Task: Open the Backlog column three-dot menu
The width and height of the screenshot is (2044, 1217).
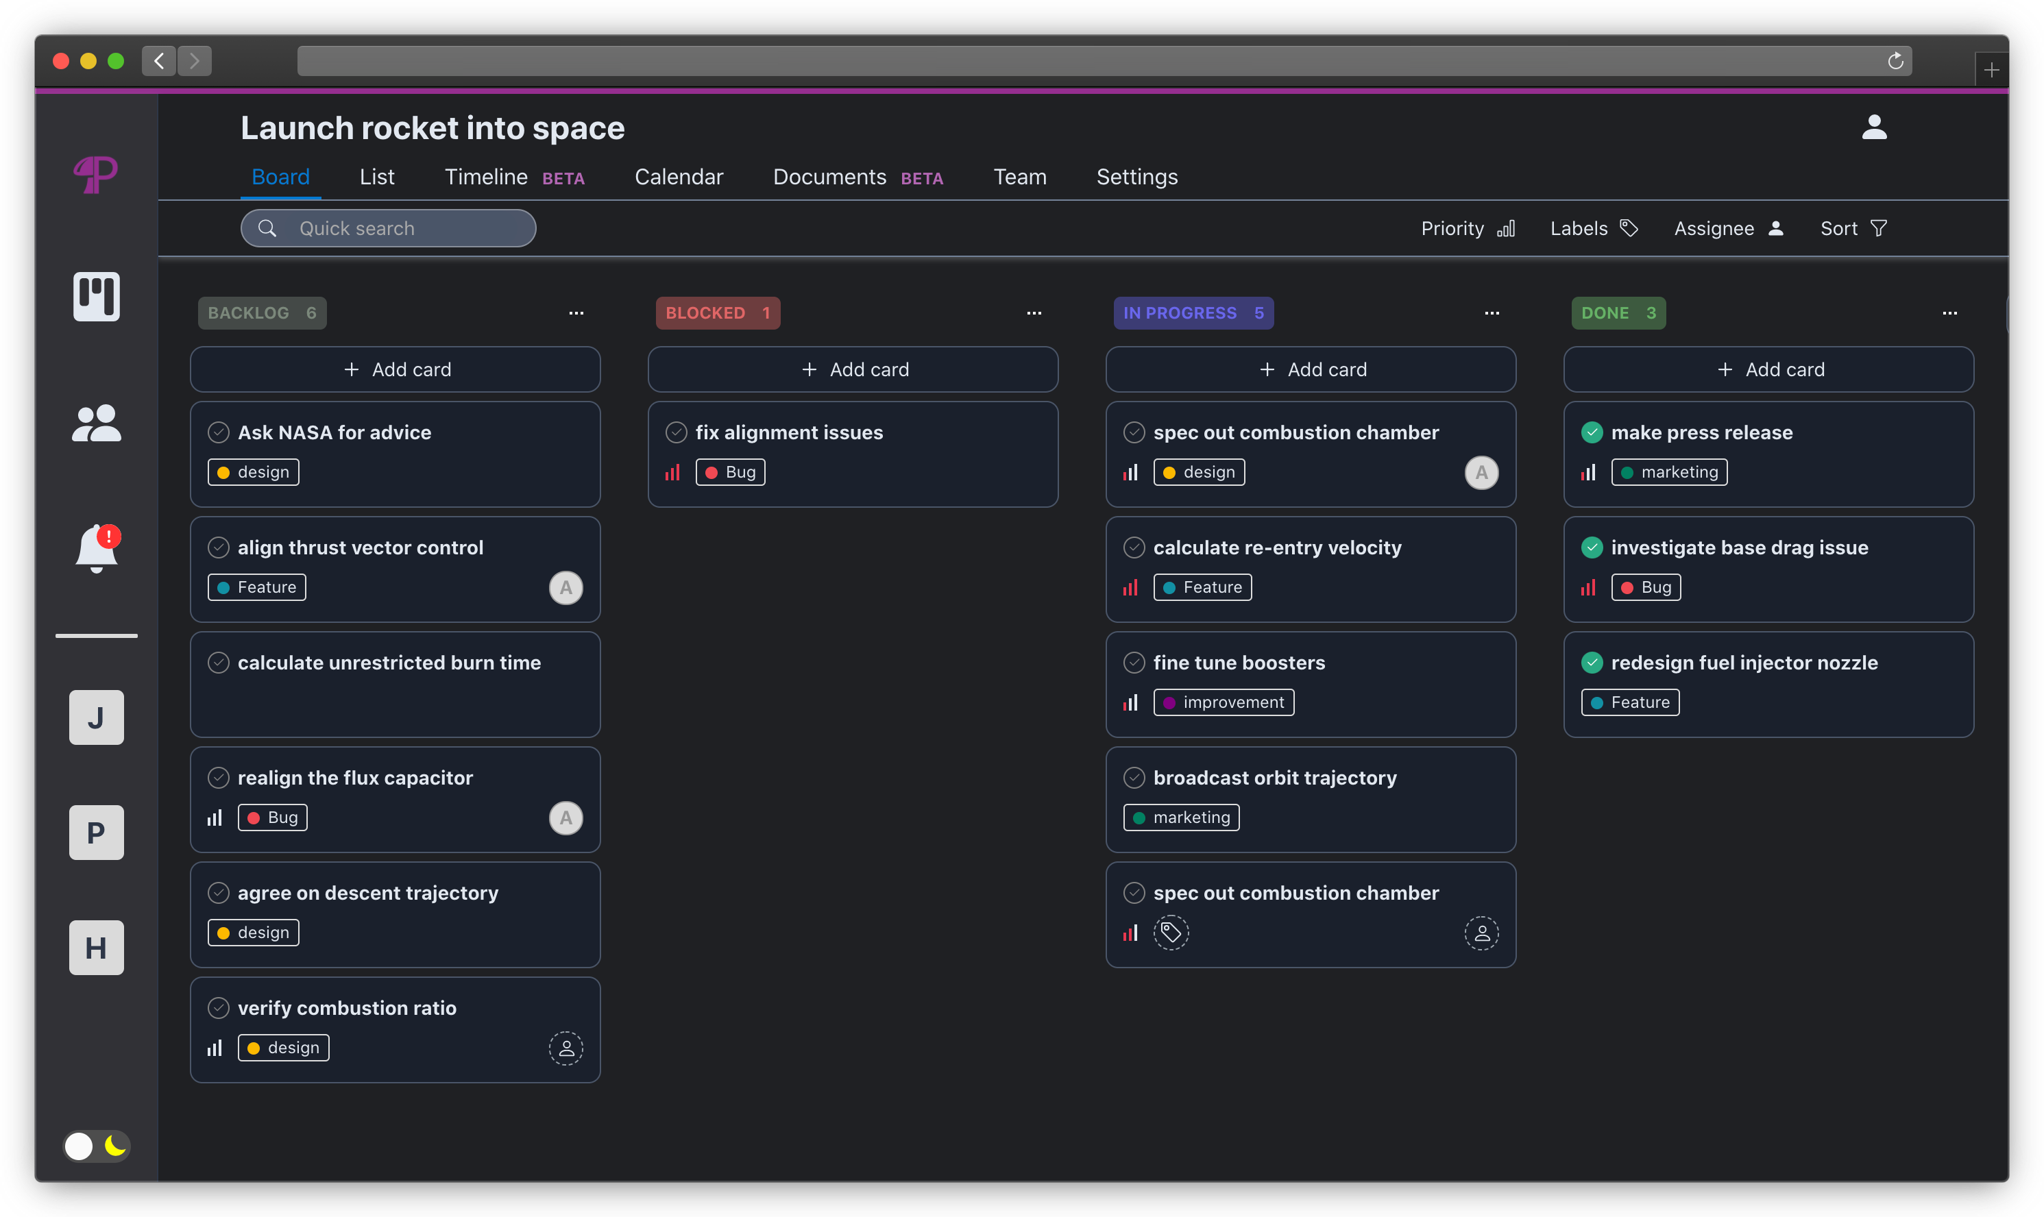Action: click(576, 313)
